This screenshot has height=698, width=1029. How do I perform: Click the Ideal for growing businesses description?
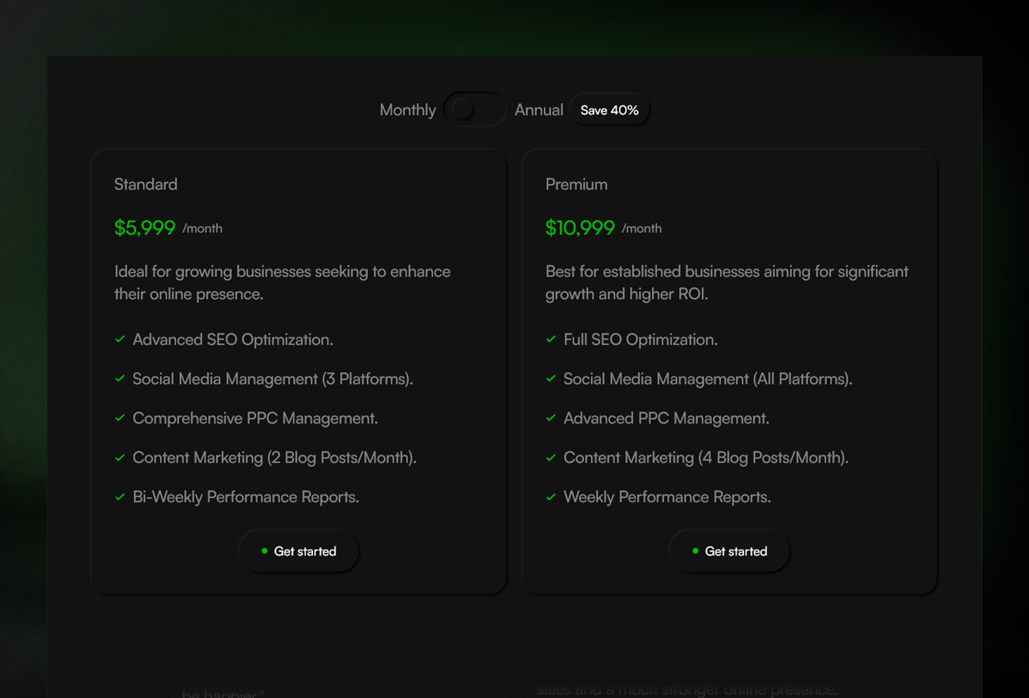(283, 283)
